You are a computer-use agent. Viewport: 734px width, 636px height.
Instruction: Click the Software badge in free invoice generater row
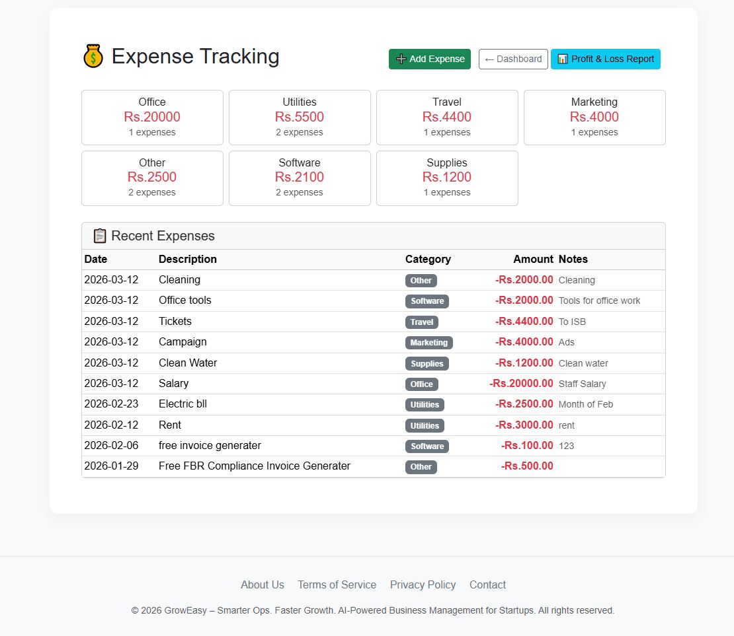point(427,446)
